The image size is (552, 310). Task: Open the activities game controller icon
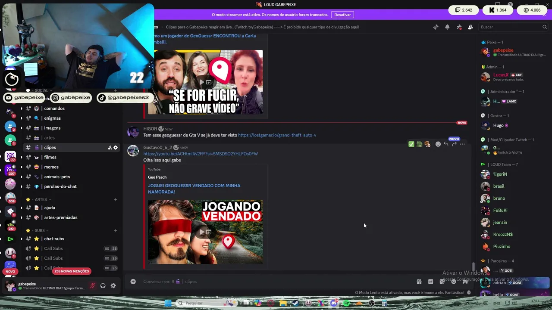[465, 282]
